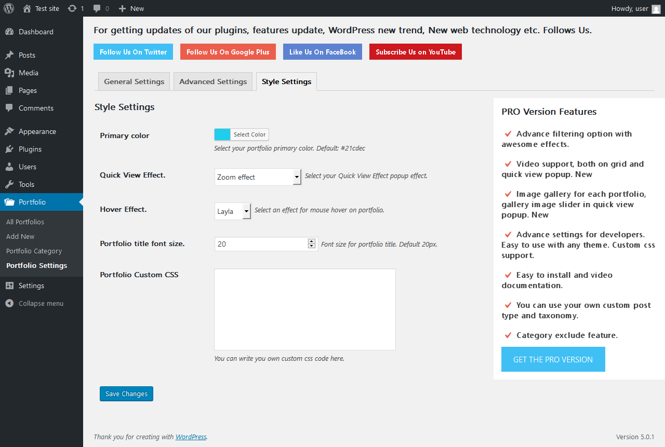Open the Tools sidebar menu item
This screenshot has height=447, width=665.
(x=26, y=184)
